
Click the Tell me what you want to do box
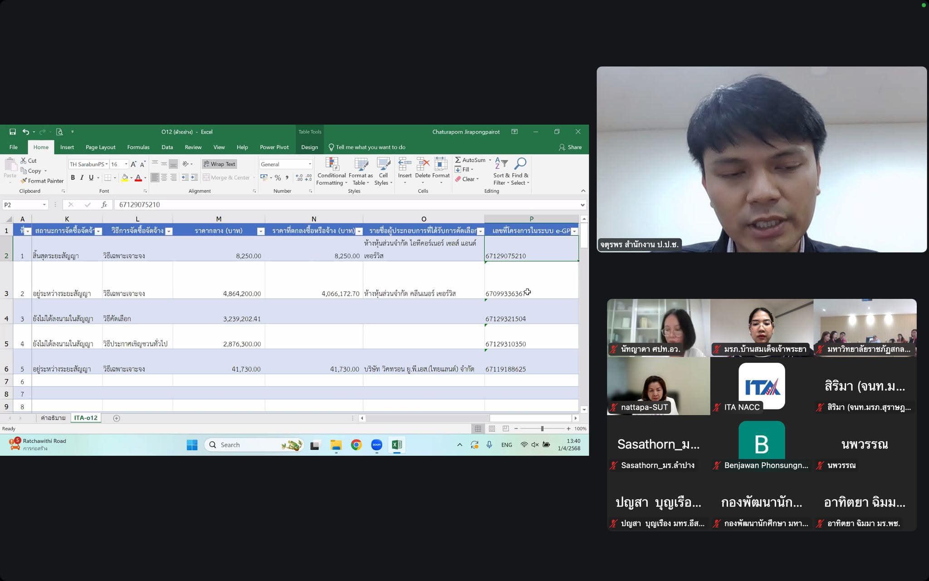367,147
